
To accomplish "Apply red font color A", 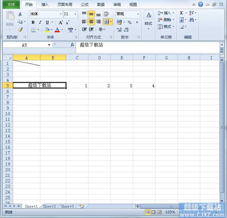I will click(57, 30).
